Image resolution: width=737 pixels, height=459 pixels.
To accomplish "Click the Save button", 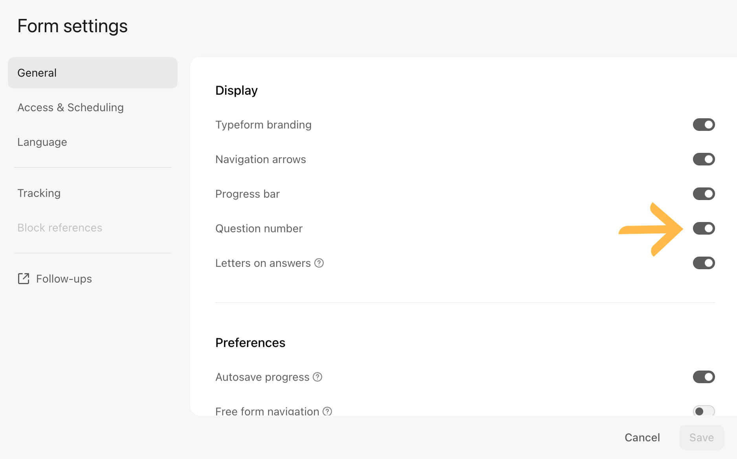I will 702,437.
